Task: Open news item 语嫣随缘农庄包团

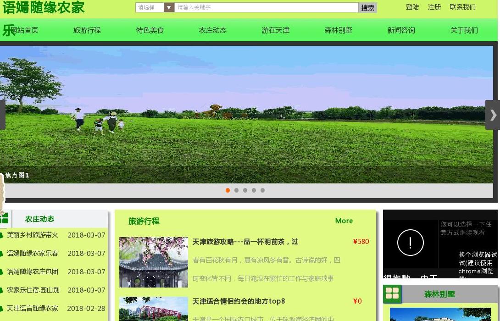Action: tap(33, 271)
